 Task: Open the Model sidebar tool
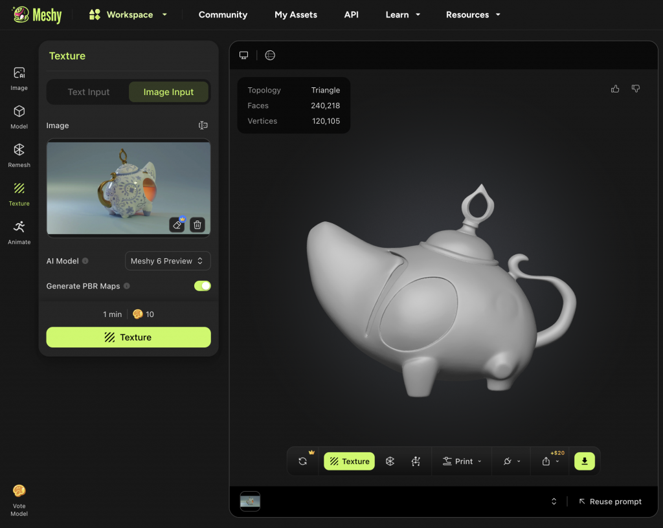point(19,116)
